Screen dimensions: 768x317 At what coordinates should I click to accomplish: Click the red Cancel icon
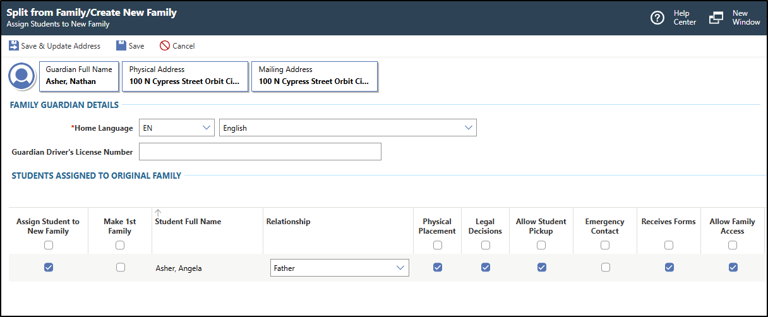pyautogui.click(x=165, y=45)
